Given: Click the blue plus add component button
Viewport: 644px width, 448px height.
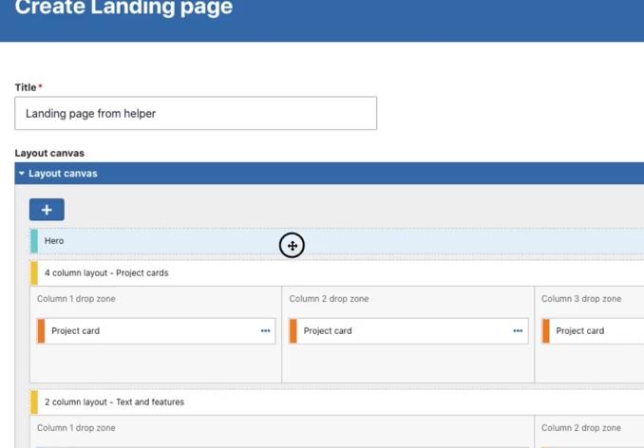Looking at the screenshot, I should click(47, 210).
